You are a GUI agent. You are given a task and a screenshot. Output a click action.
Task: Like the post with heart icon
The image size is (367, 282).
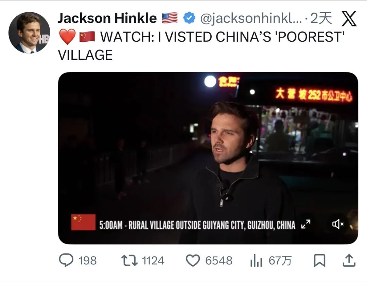(x=193, y=261)
